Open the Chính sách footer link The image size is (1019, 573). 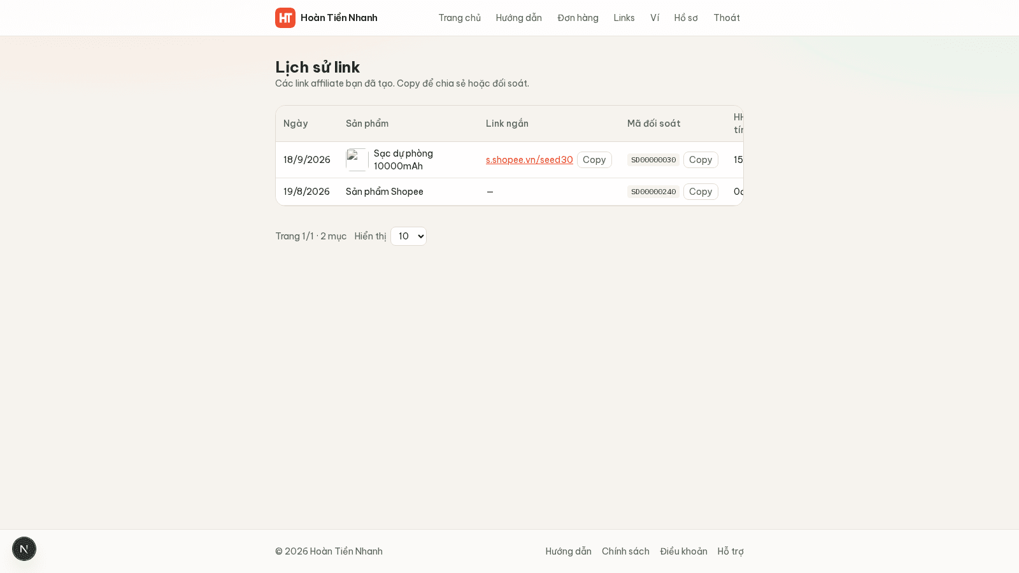(625, 551)
